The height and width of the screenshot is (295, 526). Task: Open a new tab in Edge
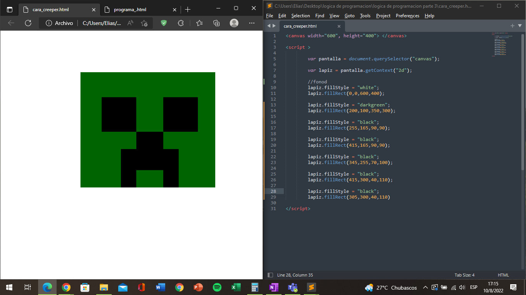click(188, 10)
